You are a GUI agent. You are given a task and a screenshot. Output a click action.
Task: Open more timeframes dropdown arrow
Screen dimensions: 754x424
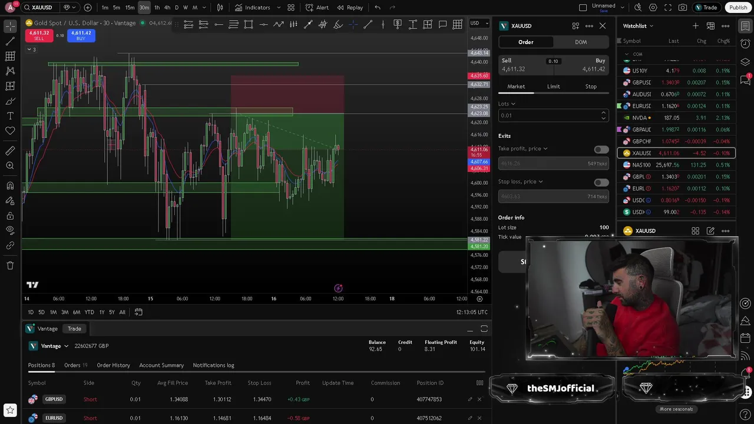pyautogui.click(x=204, y=8)
